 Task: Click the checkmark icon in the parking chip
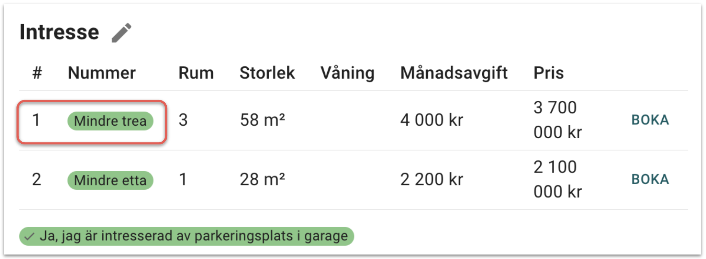coord(29,236)
